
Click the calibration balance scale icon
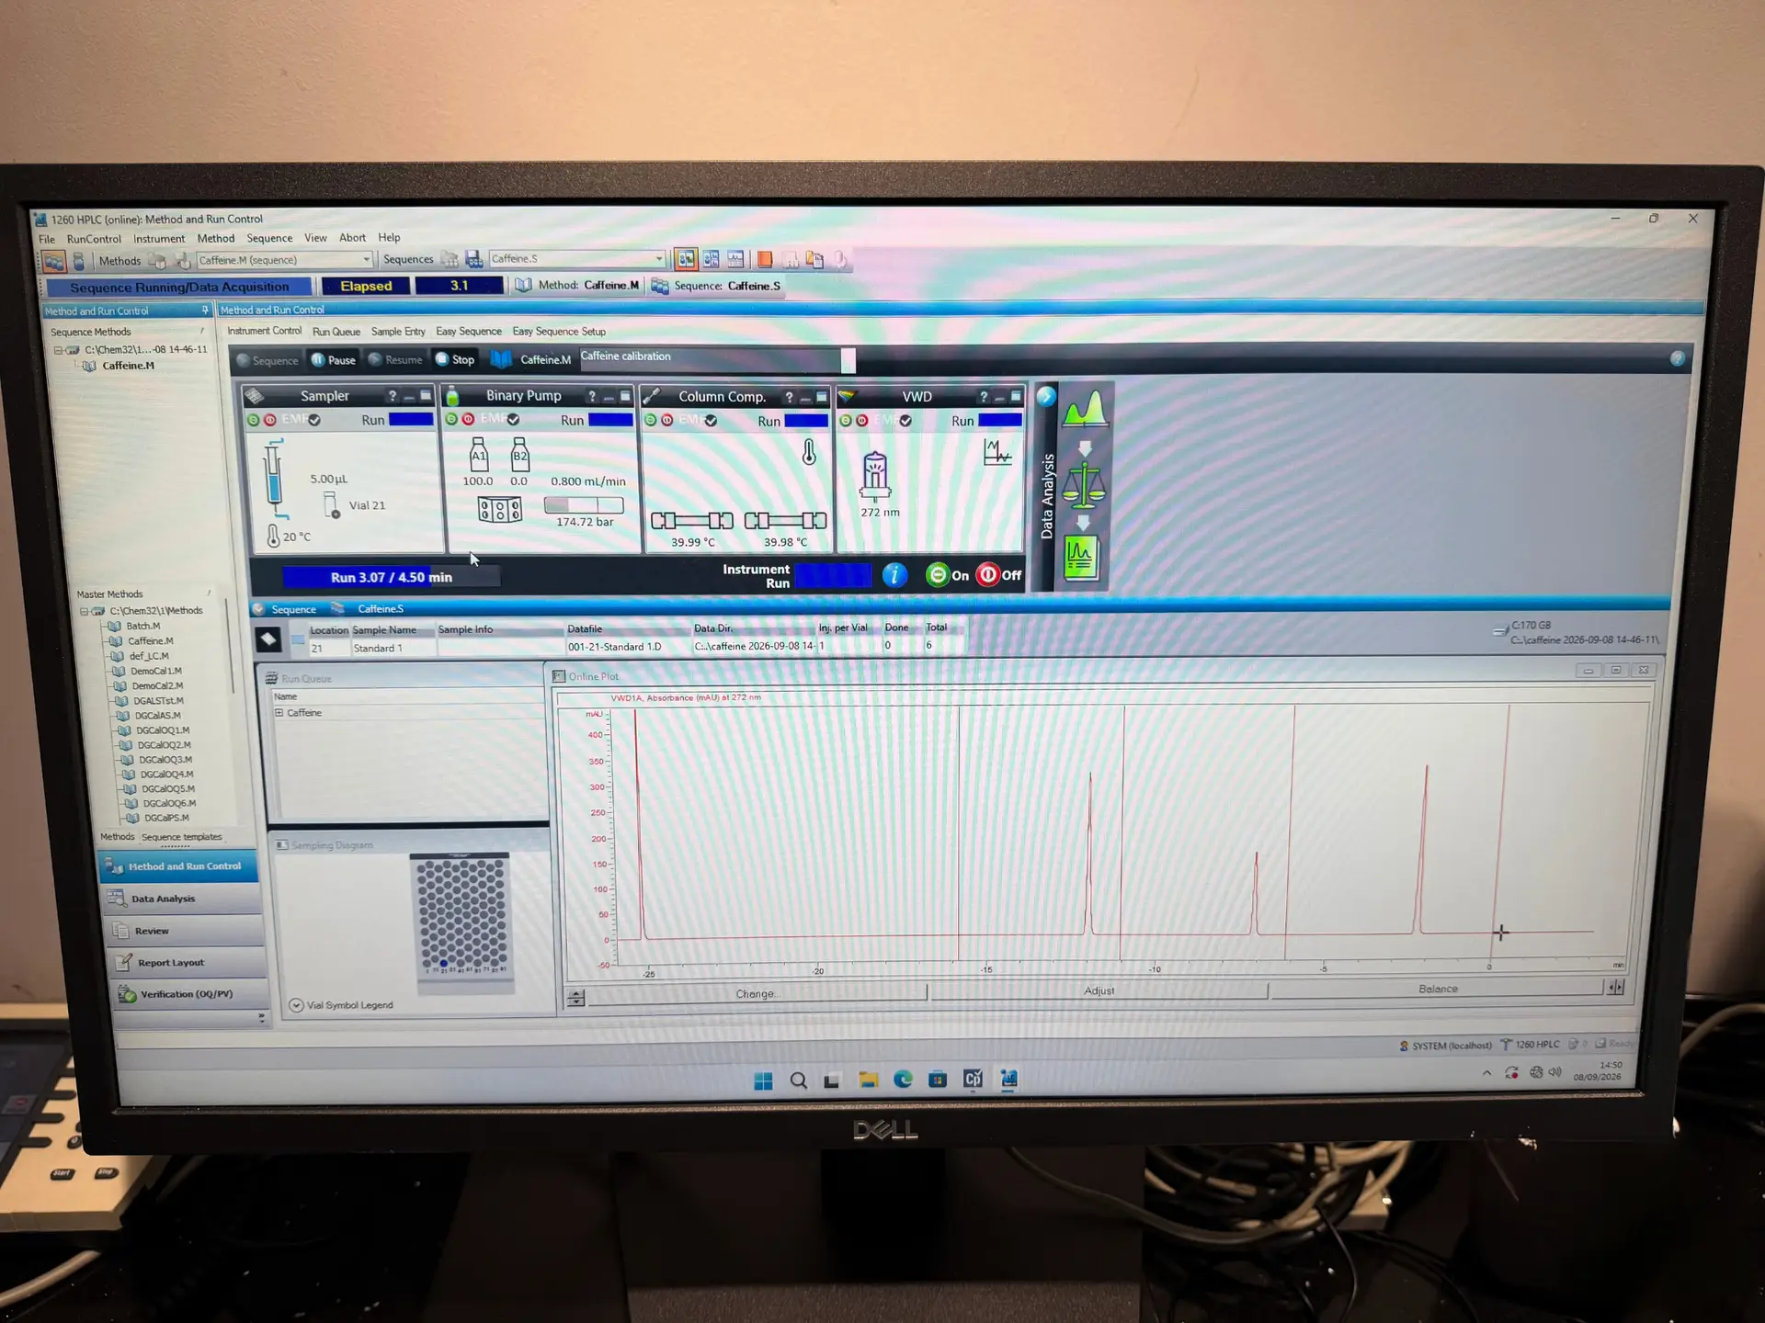1085,484
